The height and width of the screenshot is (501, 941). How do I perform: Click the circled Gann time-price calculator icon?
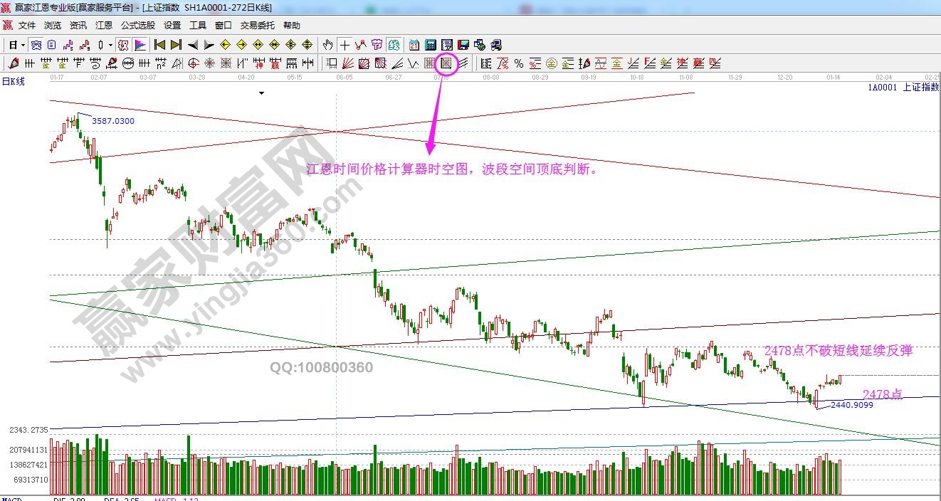coord(446,63)
